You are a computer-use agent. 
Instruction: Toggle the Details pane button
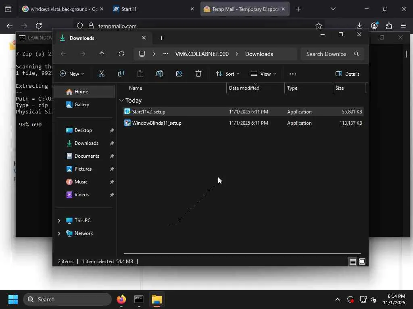click(x=347, y=74)
